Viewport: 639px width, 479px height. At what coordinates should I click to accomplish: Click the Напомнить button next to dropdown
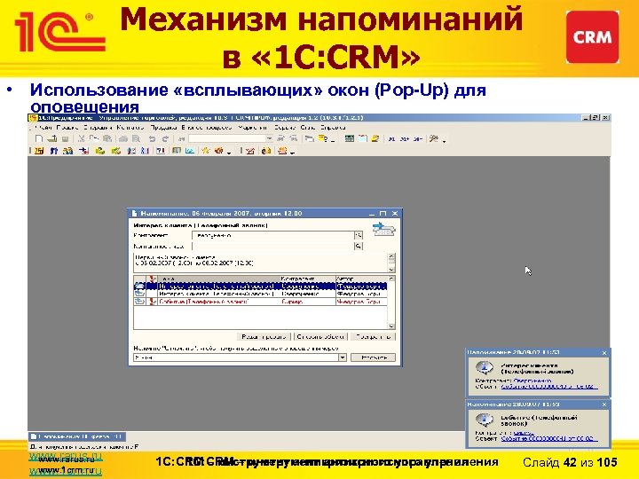373,357
